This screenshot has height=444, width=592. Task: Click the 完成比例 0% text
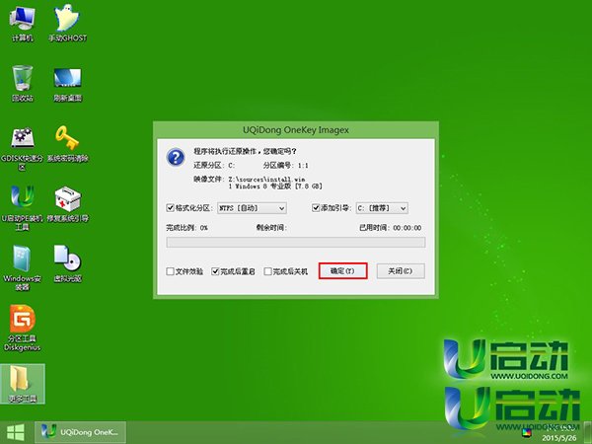[186, 228]
